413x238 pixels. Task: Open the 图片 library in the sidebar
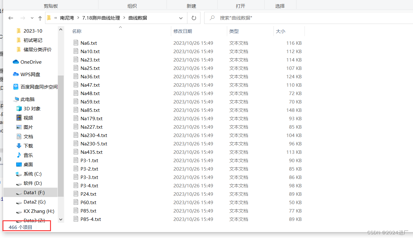coord(28,127)
